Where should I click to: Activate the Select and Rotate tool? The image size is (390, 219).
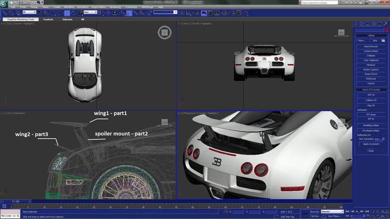click(x=73, y=13)
